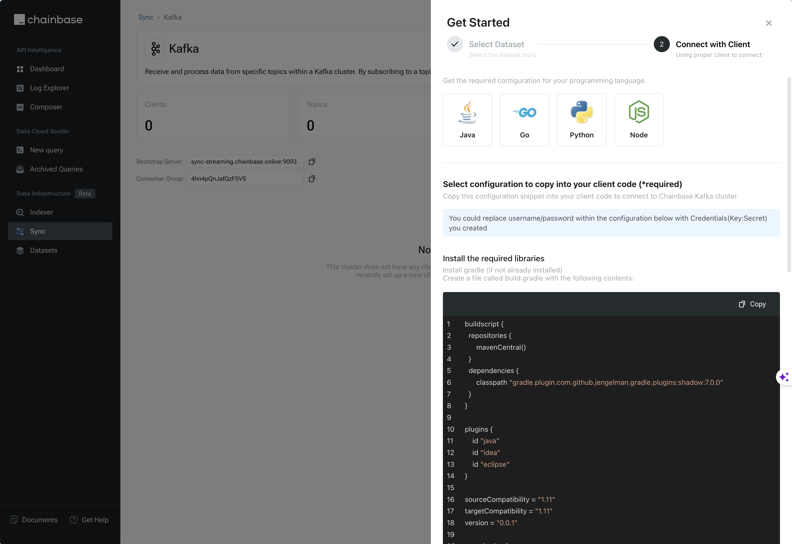This screenshot has width=792, height=544.
Task: Click the sparkle AI assistant icon
Action: [784, 377]
